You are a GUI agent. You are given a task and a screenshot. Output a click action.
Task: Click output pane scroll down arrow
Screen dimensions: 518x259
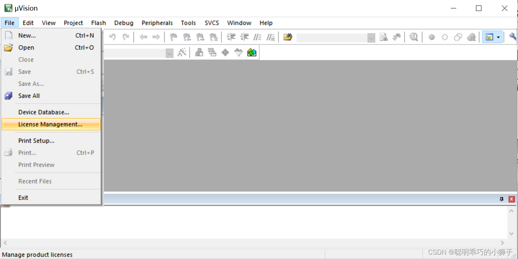pyautogui.click(x=511, y=234)
